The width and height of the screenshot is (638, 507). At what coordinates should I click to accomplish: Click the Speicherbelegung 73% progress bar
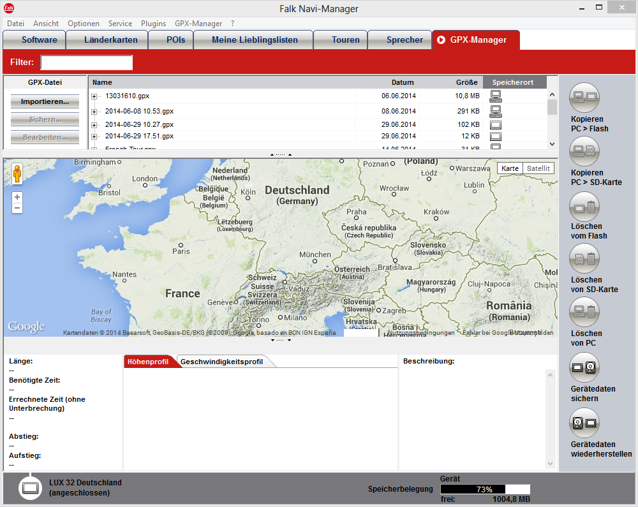485,489
